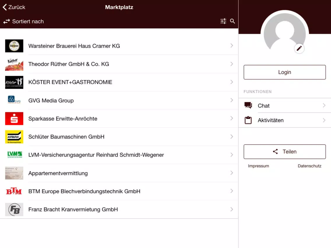Open Schlüter Baumaschinen yellow logo

pos(14,137)
